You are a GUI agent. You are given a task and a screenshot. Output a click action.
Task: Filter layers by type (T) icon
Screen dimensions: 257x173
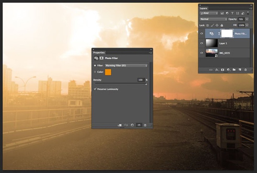point(232,13)
